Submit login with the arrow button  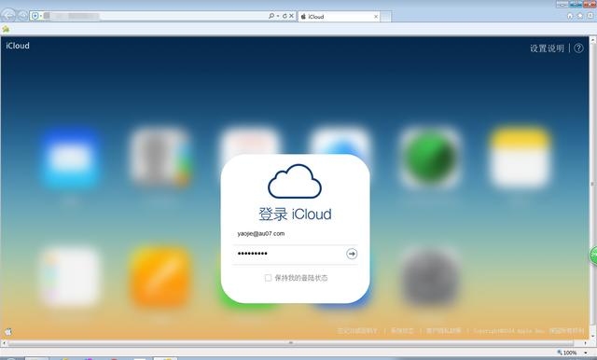coord(352,254)
